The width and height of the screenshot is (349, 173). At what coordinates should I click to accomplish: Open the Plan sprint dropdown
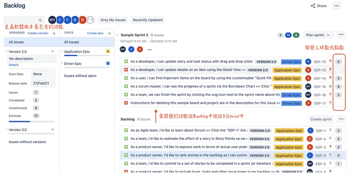[x=318, y=35]
